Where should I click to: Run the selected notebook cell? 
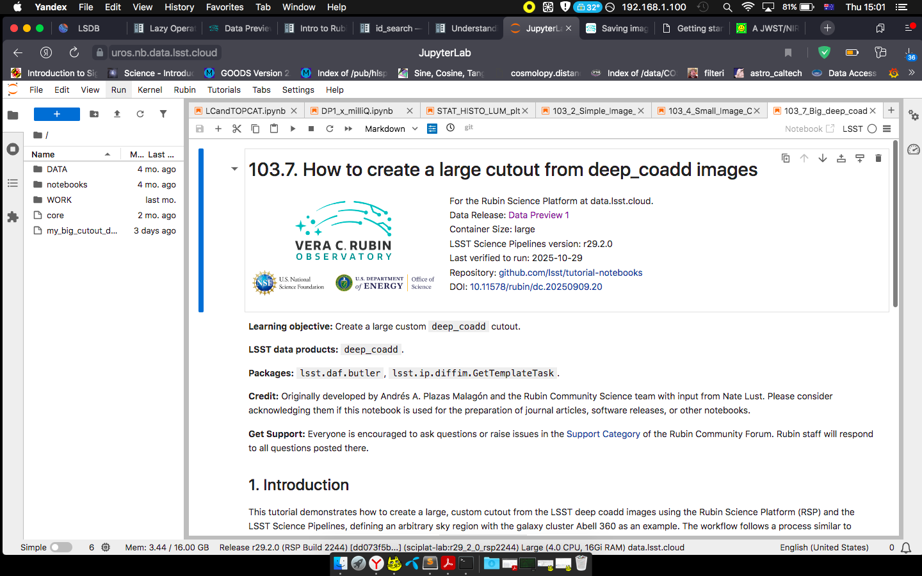293,129
